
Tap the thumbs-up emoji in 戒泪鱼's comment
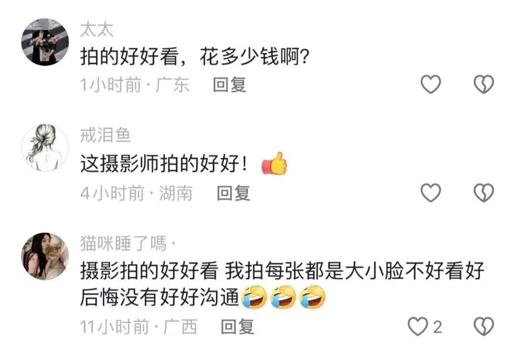click(274, 163)
